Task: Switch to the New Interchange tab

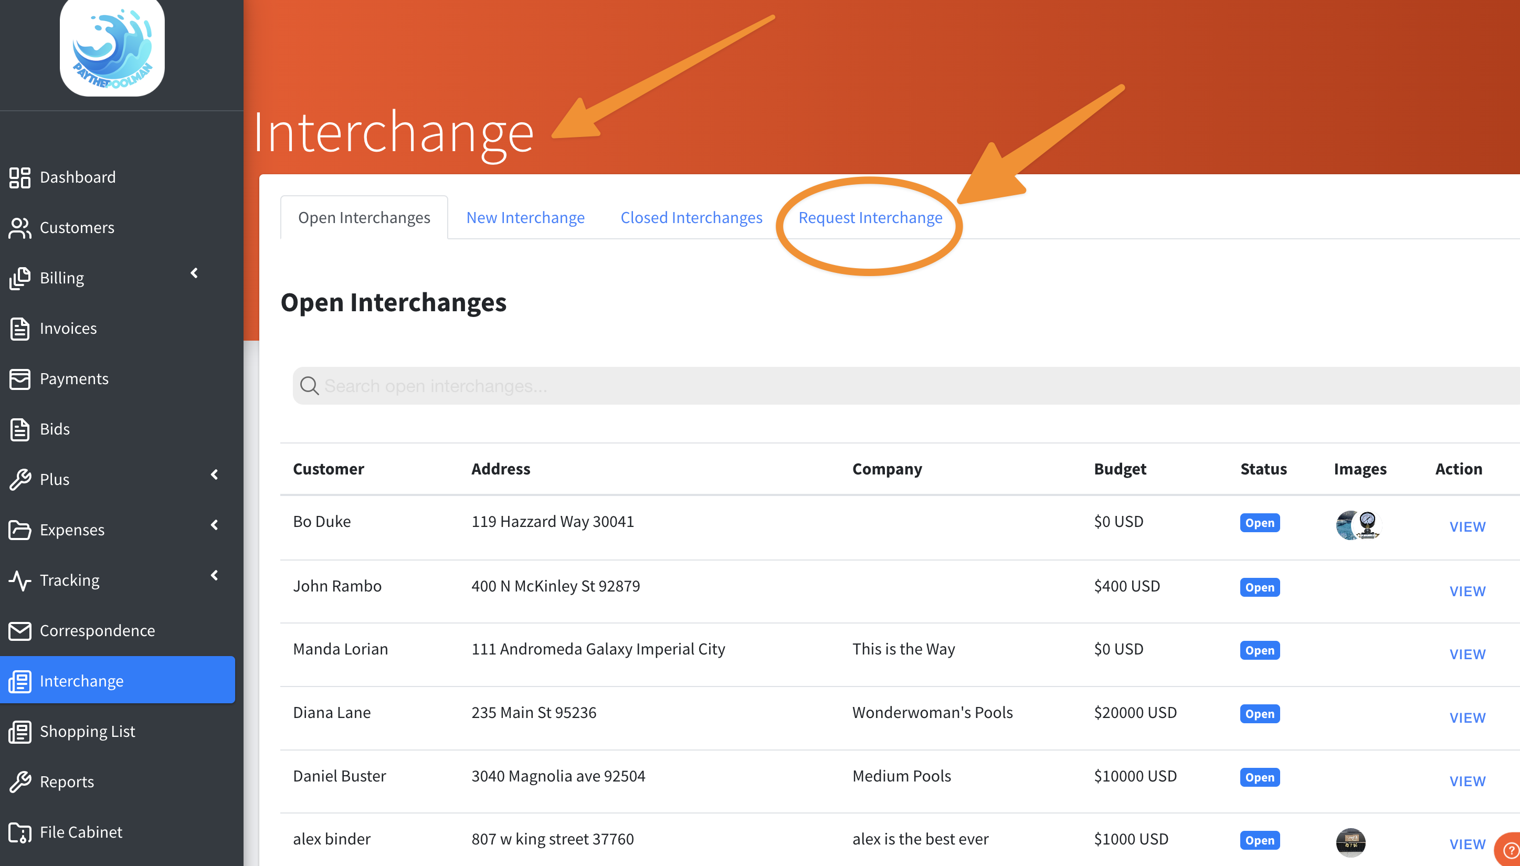Action: (x=525, y=218)
